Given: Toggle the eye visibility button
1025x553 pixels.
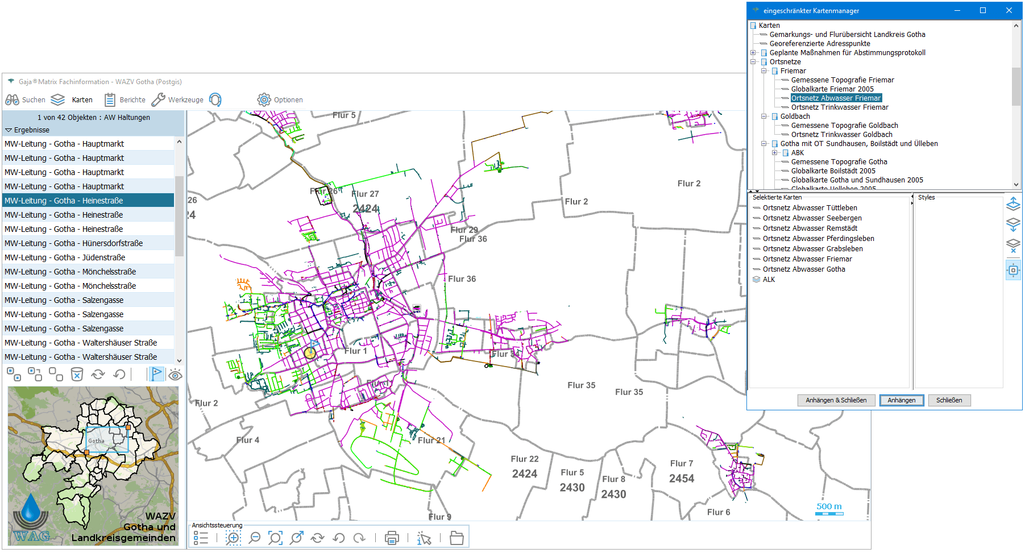Looking at the screenshot, I should 176,375.
